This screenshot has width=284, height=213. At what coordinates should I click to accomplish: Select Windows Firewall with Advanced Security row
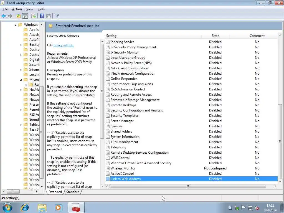click(191, 163)
